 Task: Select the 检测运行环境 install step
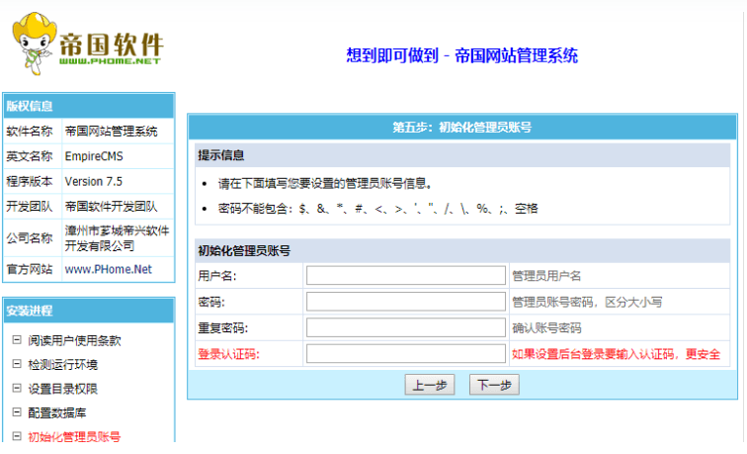(62, 364)
